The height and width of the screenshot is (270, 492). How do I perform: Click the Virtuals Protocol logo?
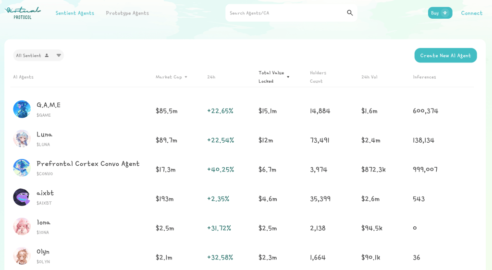click(x=23, y=13)
